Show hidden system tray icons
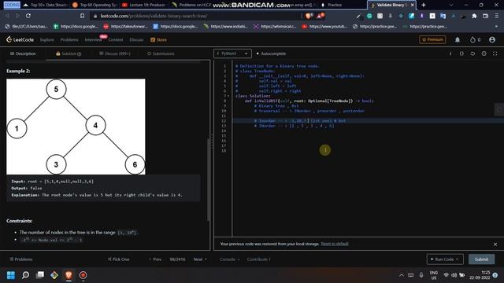Screen dimensions: 504x283 tap(402, 275)
